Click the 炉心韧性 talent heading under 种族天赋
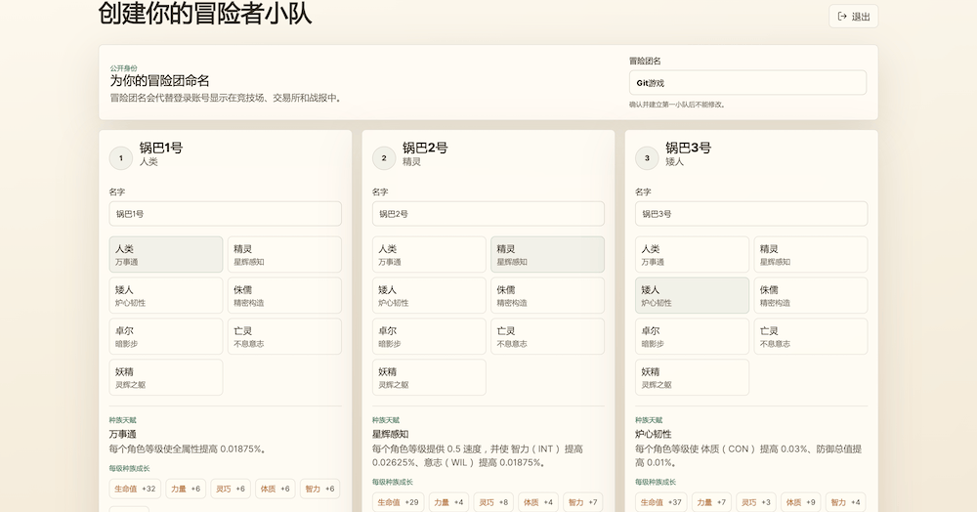This screenshot has width=977, height=512. pos(653,434)
